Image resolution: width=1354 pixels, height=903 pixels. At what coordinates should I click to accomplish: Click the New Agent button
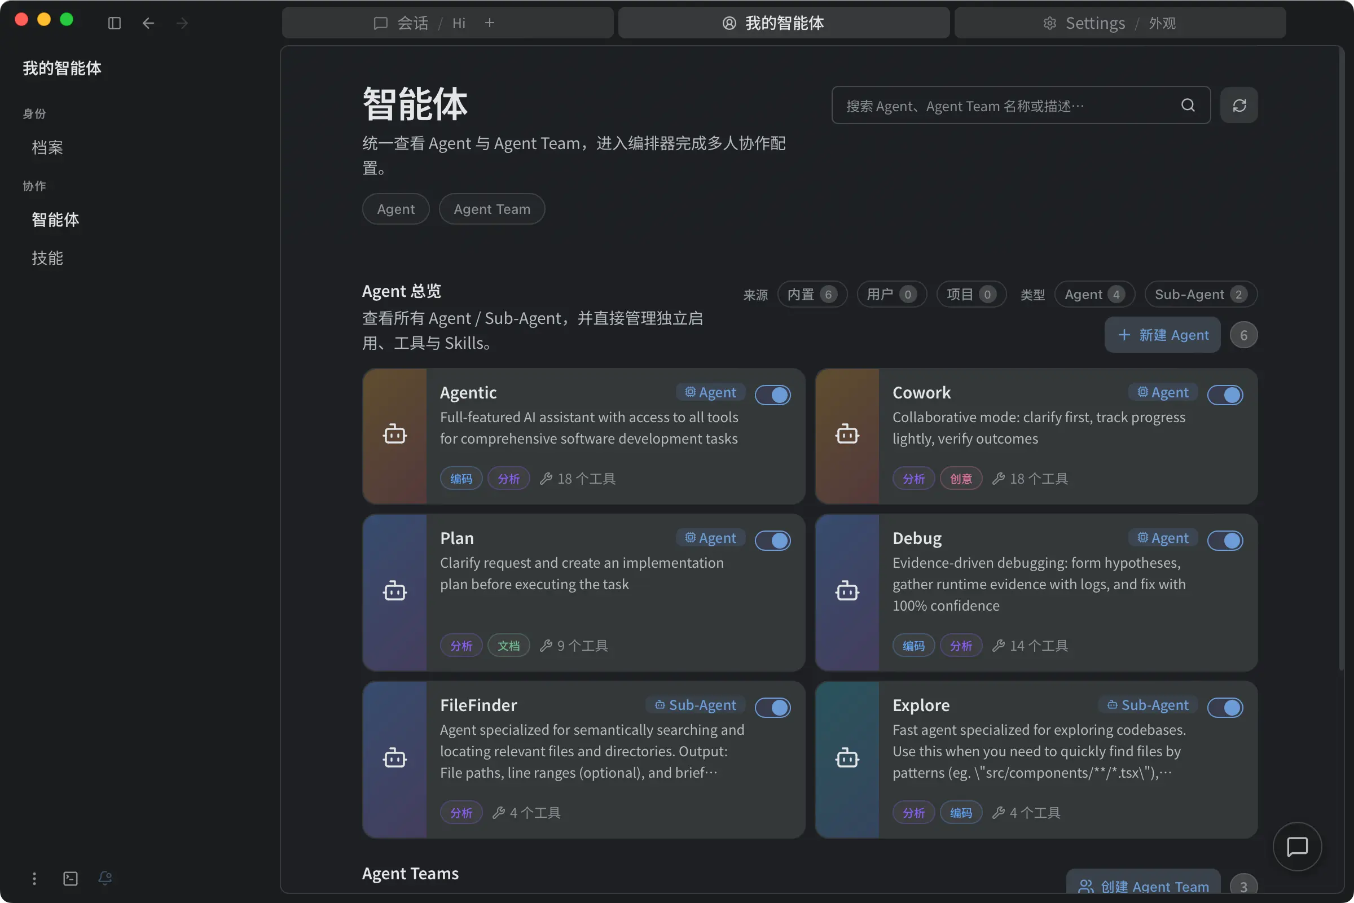point(1162,335)
